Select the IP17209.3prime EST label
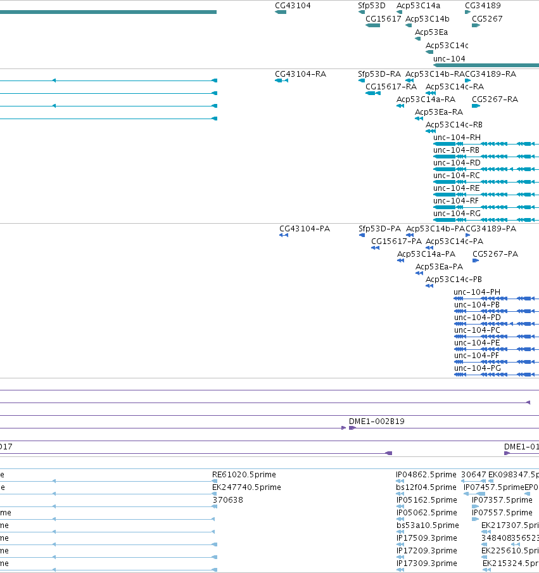This screenshot has width=539, height=573. (426, 551)
